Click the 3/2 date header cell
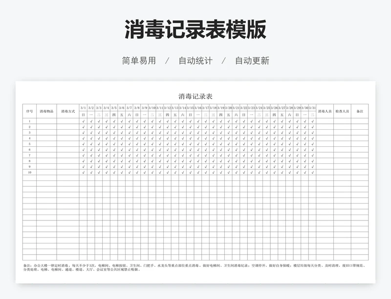Image resolution: width=391 pixels, height=299 pixels. point(91,108)
